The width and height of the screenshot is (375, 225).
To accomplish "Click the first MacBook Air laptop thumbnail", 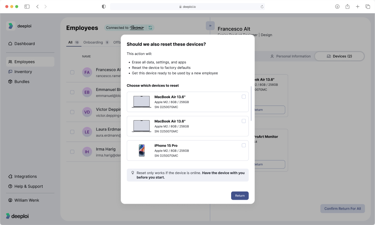I will (x=142, y=102).
